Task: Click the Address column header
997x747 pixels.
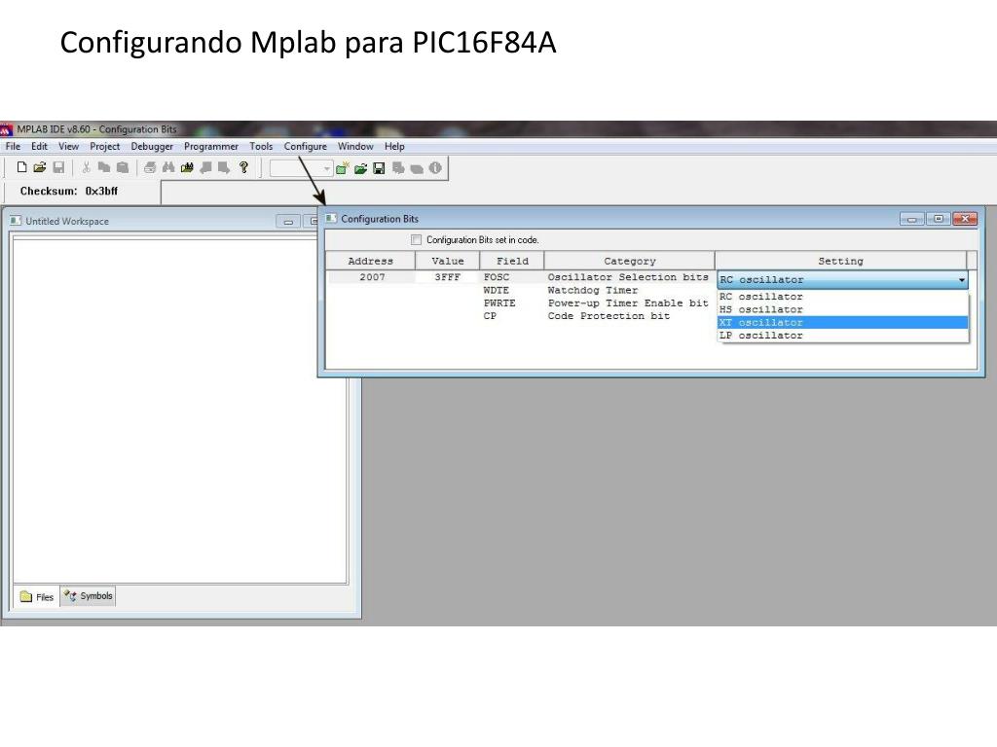Action: (x=371, y=261)
